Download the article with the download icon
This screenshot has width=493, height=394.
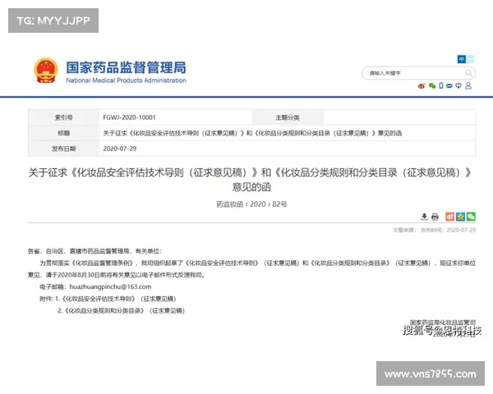424,217
